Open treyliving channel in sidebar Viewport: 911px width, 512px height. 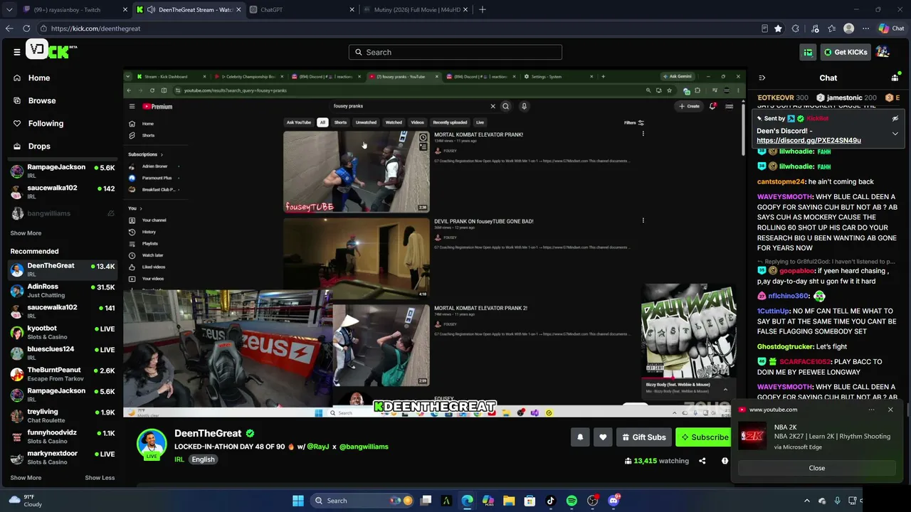63,416
